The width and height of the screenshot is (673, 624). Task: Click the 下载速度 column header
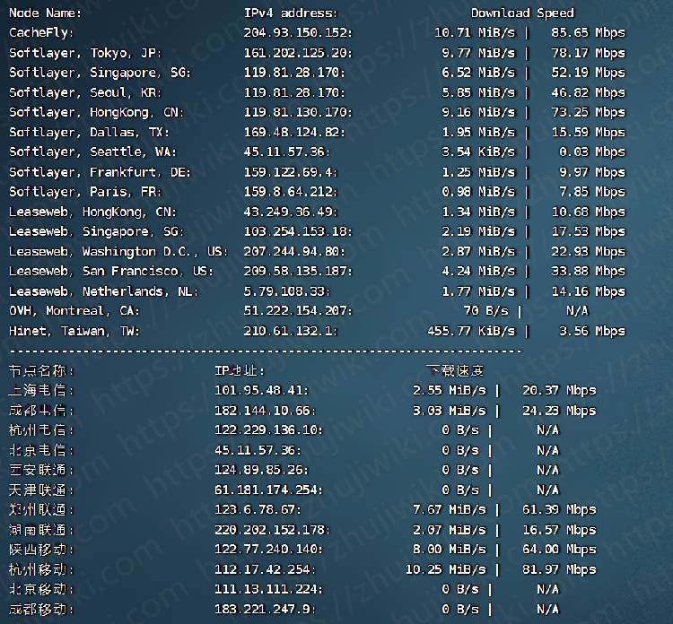pyautogui.click(x=455, y=370)
